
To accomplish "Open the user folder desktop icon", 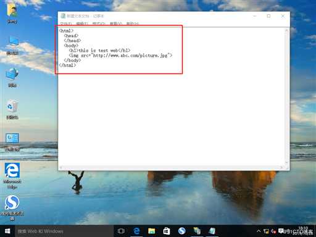I will pyautogui.click(x=12, y=12).
